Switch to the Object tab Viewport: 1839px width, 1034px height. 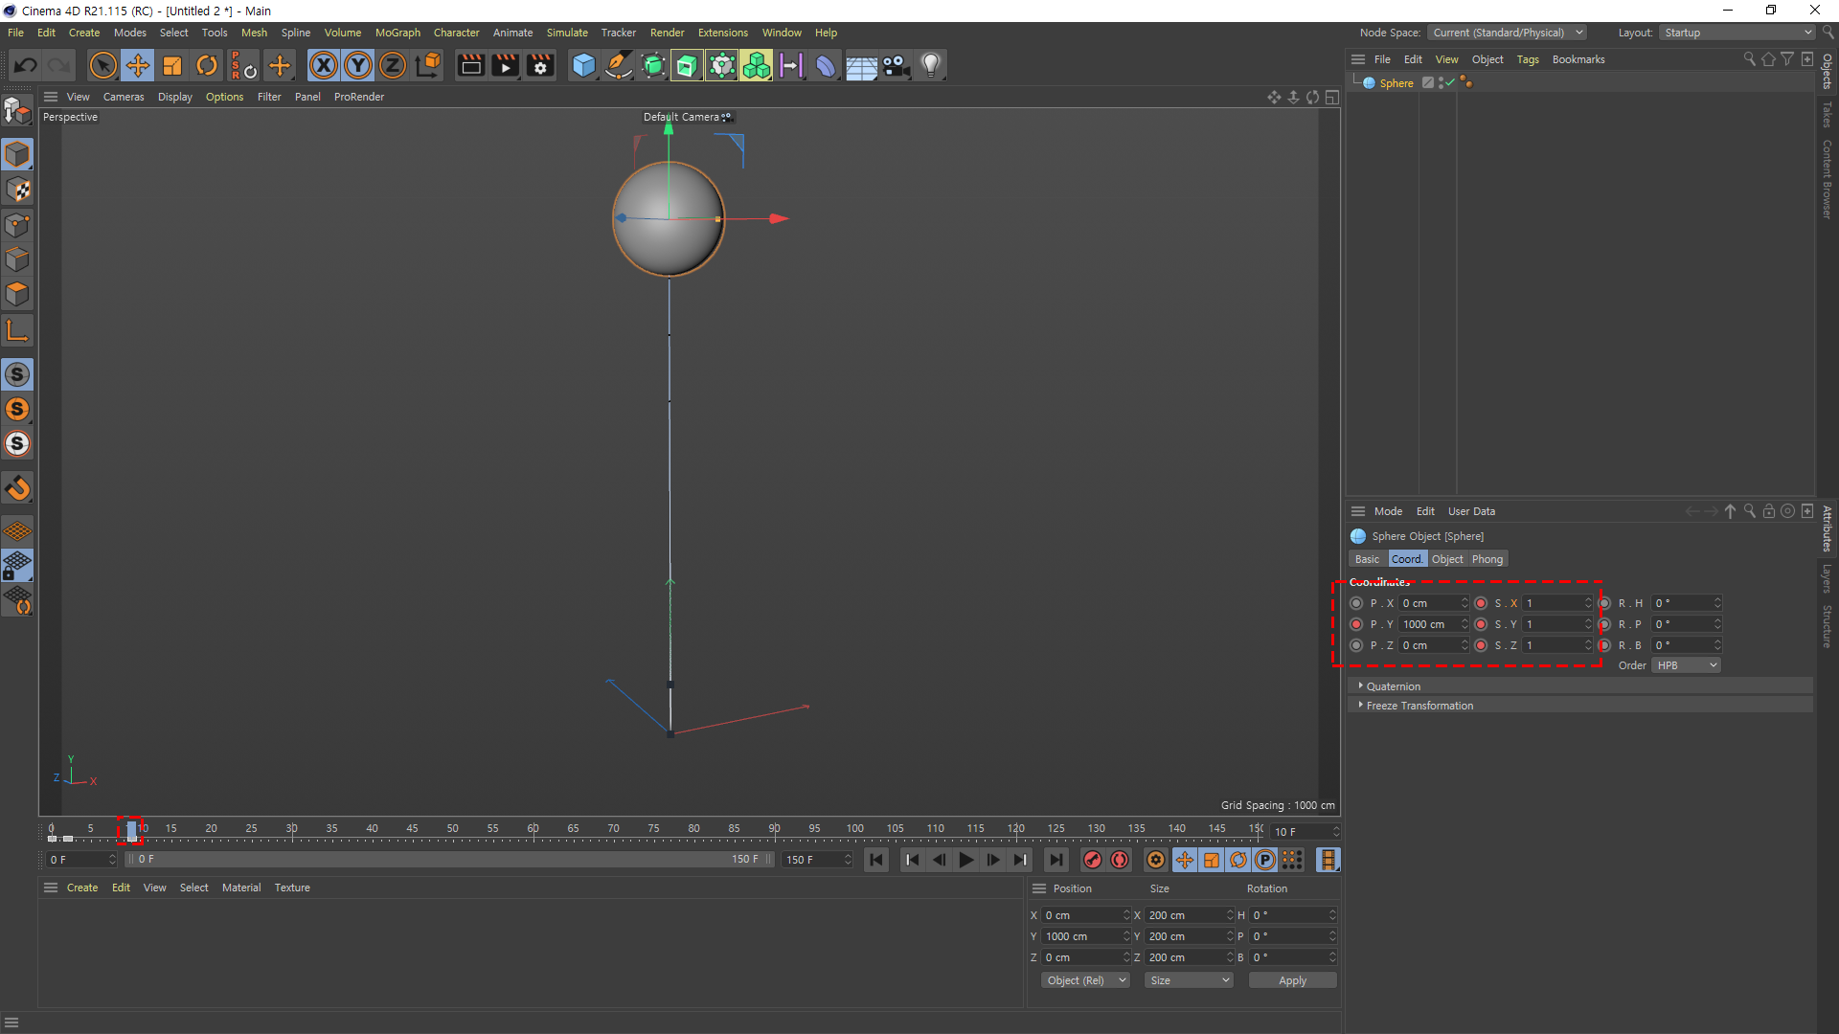[1446, 559]
